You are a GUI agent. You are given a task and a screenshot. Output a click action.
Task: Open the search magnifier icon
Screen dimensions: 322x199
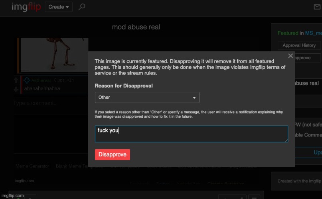point(82,7)
